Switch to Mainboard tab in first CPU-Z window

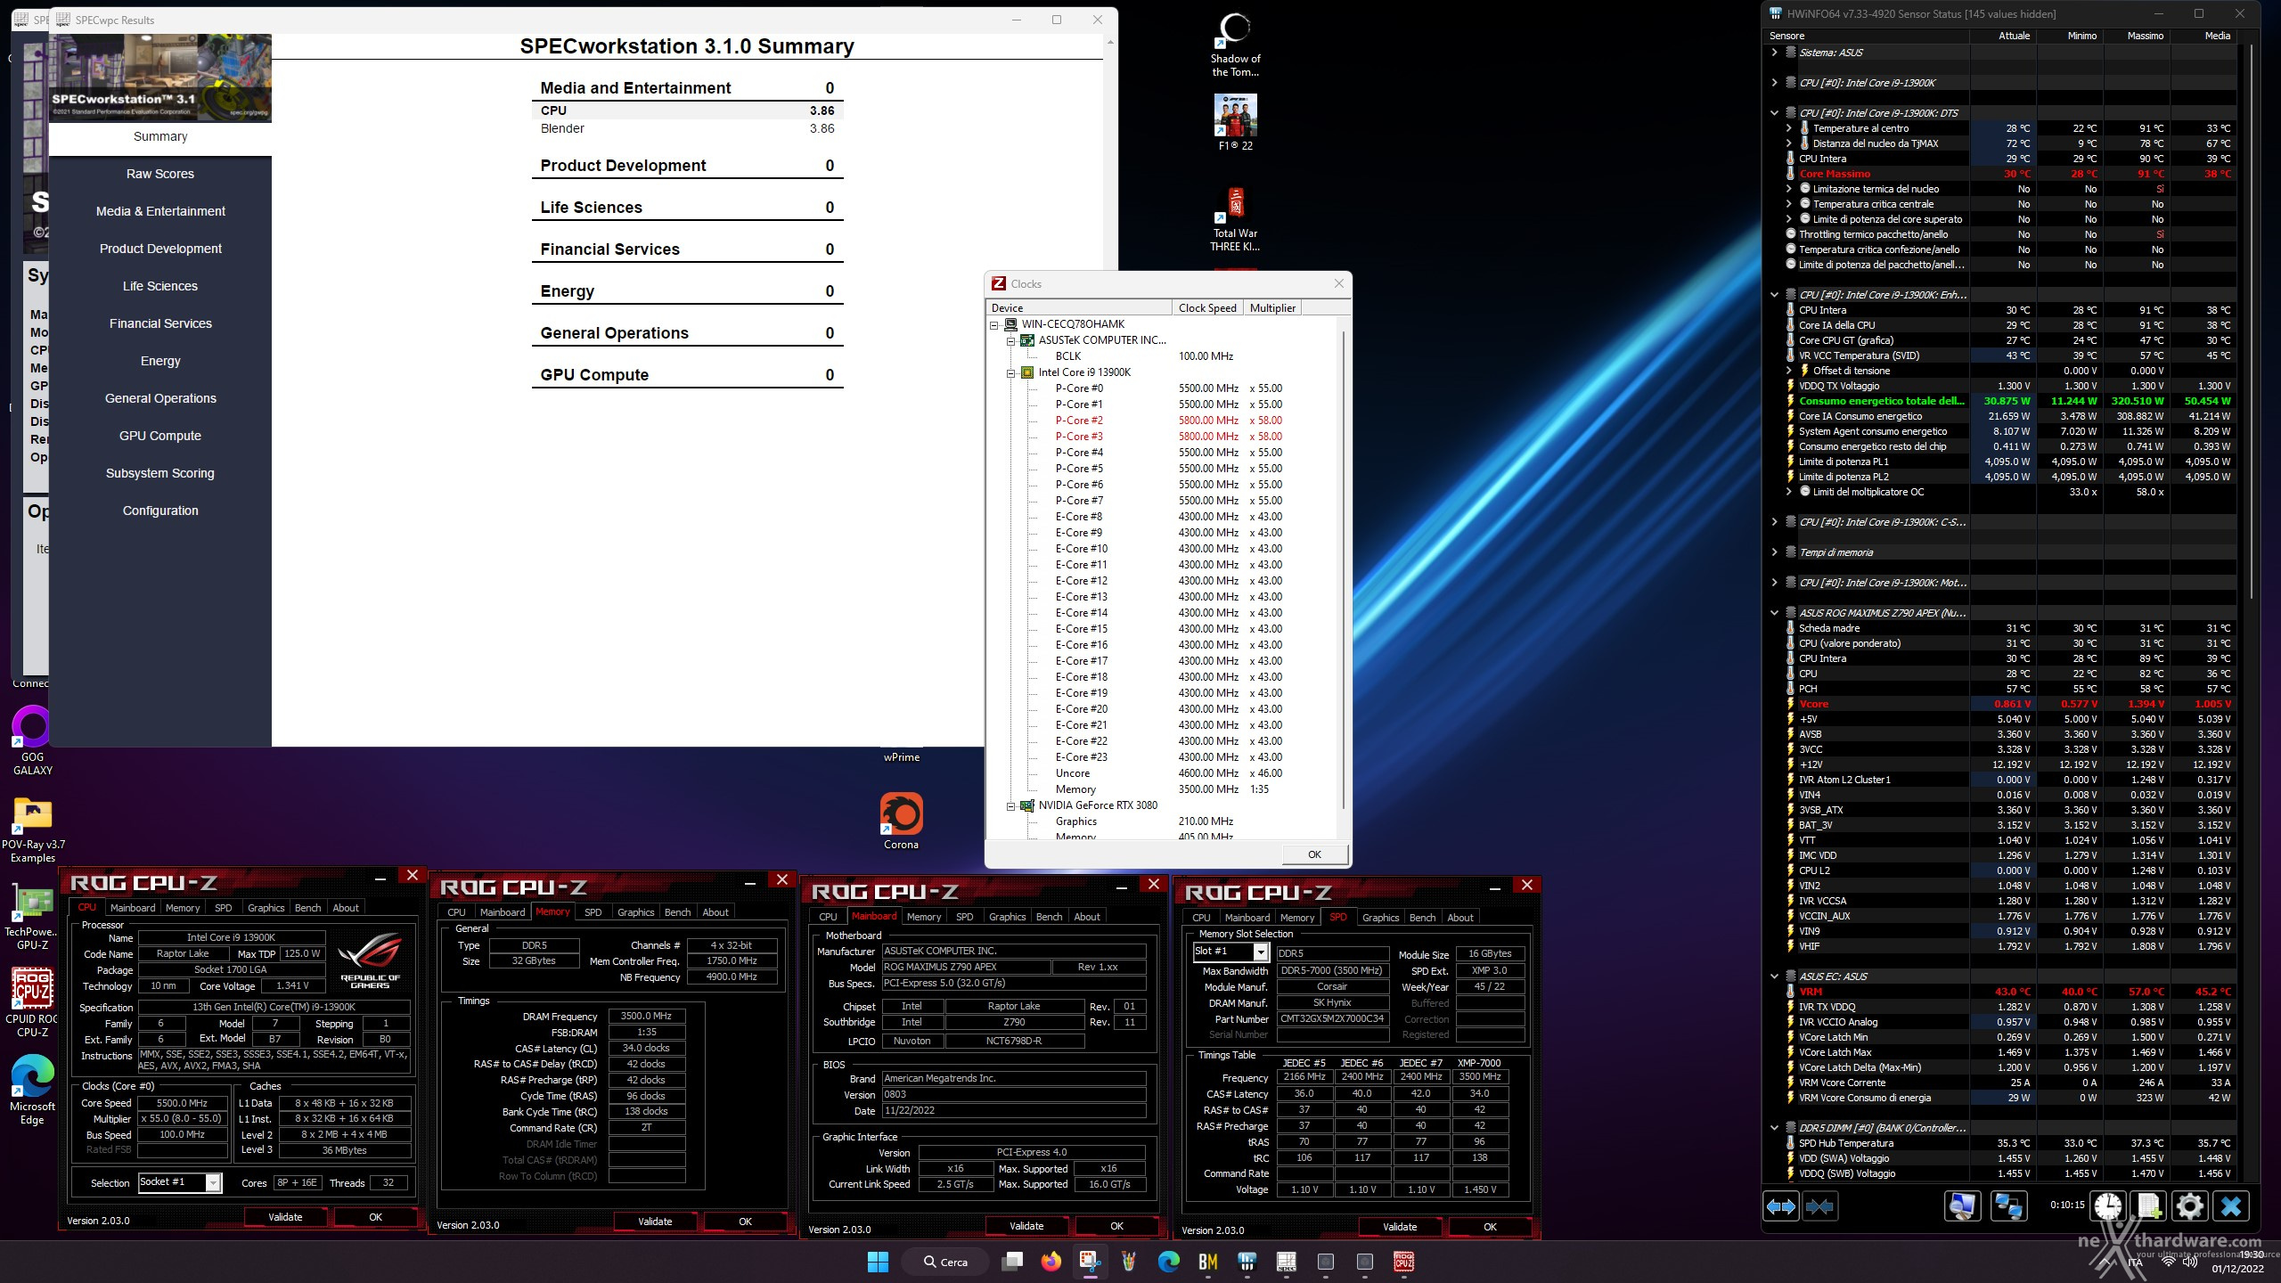pyautogui.click(x=133, y=908)
